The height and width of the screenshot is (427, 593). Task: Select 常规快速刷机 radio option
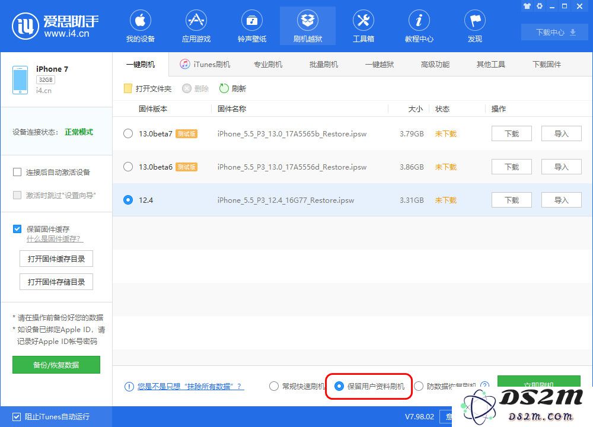point(273,386)
